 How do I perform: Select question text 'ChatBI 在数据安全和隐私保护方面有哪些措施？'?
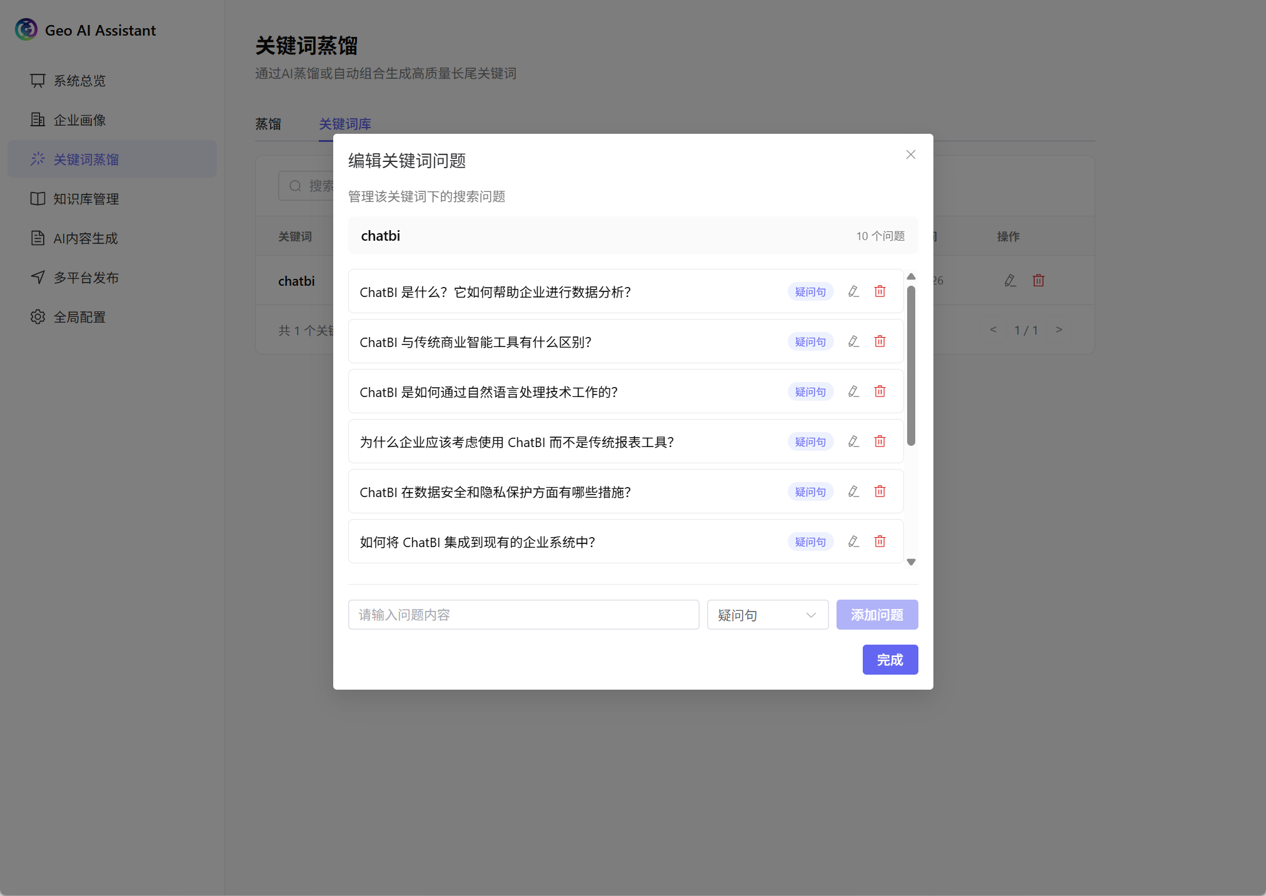click(495, 492)
